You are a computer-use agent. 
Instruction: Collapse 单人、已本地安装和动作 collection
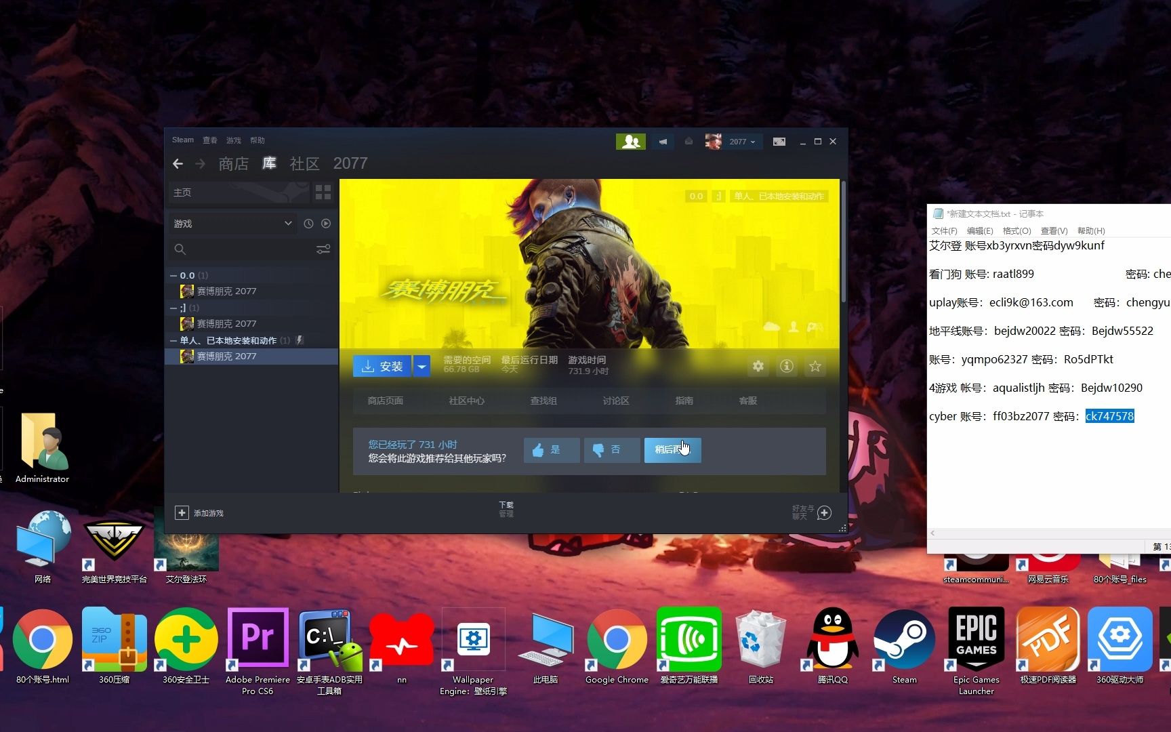173,341
